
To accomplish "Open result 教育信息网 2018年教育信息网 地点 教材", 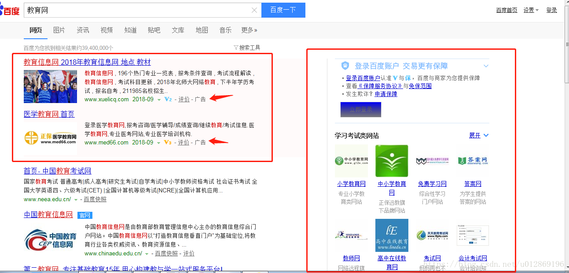I will click(87, 62).
